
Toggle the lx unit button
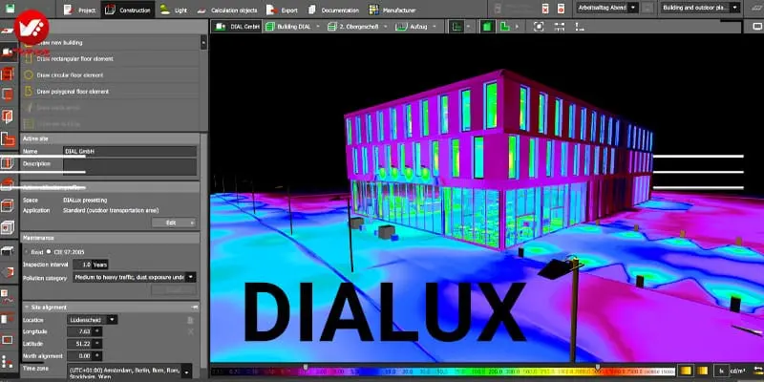pos(722,371)
